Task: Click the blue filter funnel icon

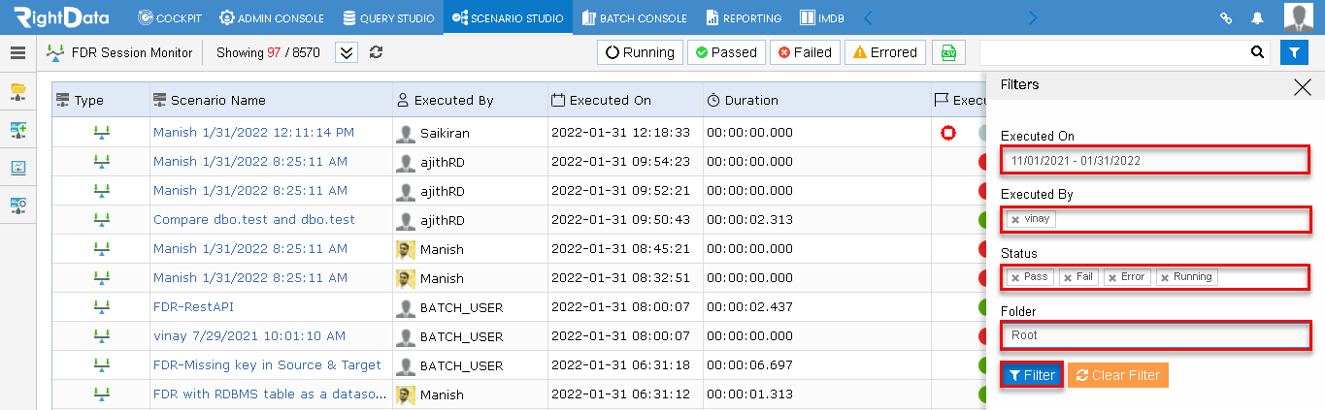Action: tap(1294, 52)
